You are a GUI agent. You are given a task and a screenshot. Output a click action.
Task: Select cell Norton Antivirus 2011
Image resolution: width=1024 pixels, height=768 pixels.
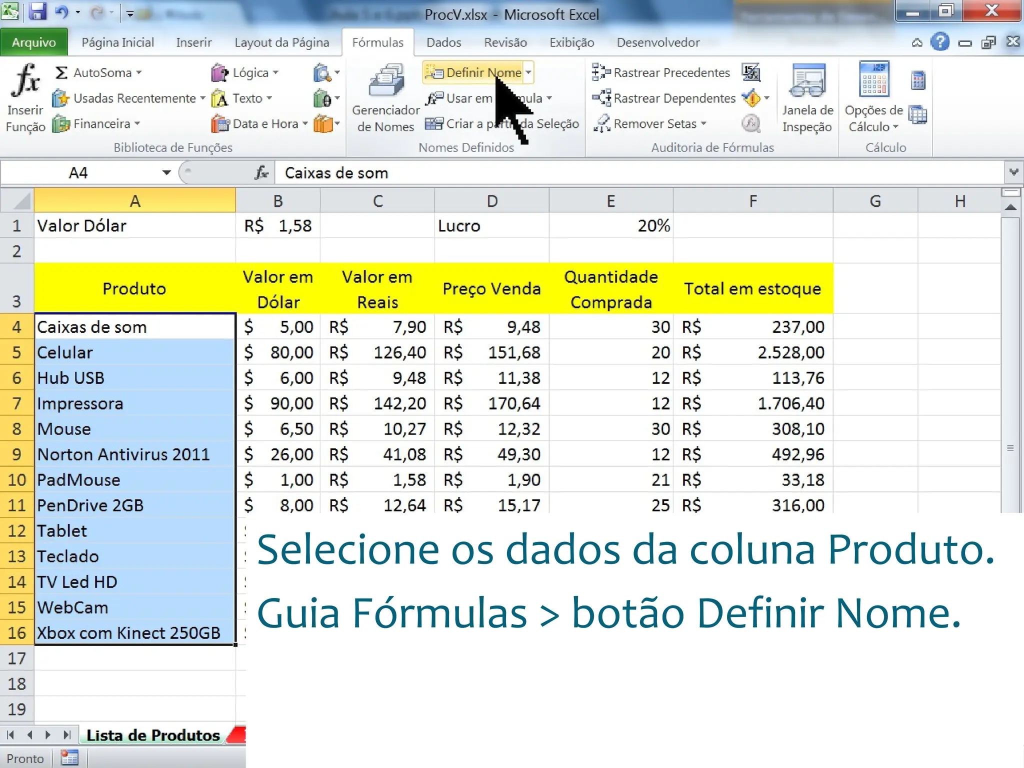135,454
